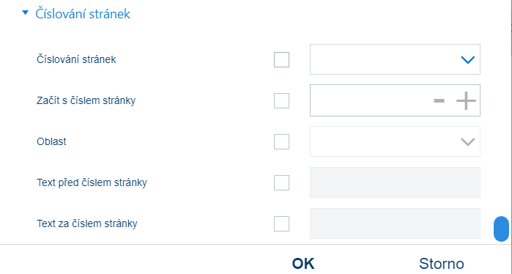Screen dimensions: 512x274
Task: Focus the Text před číslem stránky input
Action: [395, 182]
